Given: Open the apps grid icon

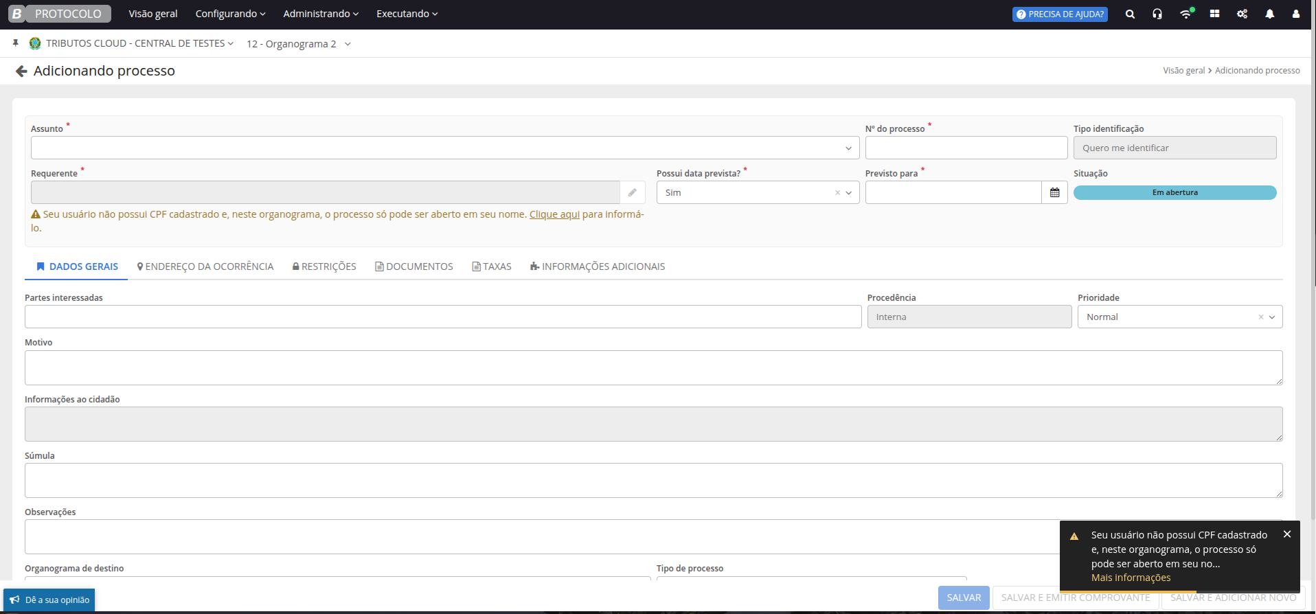Looking at the screenshot, I should pos(1214,14).
